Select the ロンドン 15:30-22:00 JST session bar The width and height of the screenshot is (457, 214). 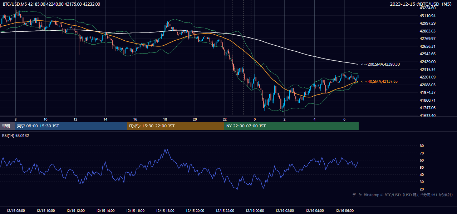[x=176, y=126]
